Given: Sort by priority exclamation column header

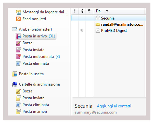Looking at the screenshot, I should (x=75, y=11).
